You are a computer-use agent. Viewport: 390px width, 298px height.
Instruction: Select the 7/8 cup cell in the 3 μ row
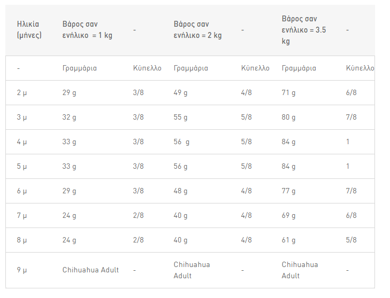(351, 117)
